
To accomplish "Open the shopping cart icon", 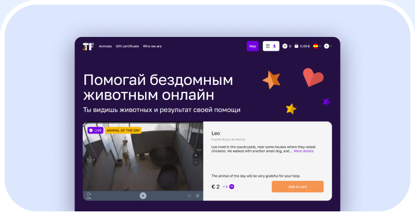I will pyautogui.click(x=296, y=46).
